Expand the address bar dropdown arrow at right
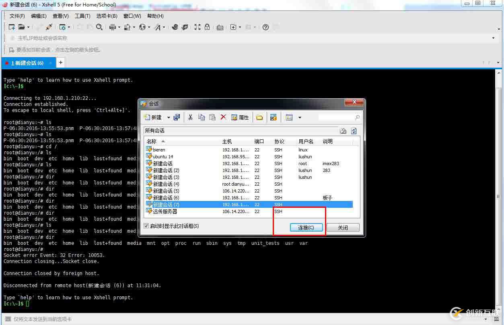Viewport: 504px width, 325px height. (x=494, y=38)
